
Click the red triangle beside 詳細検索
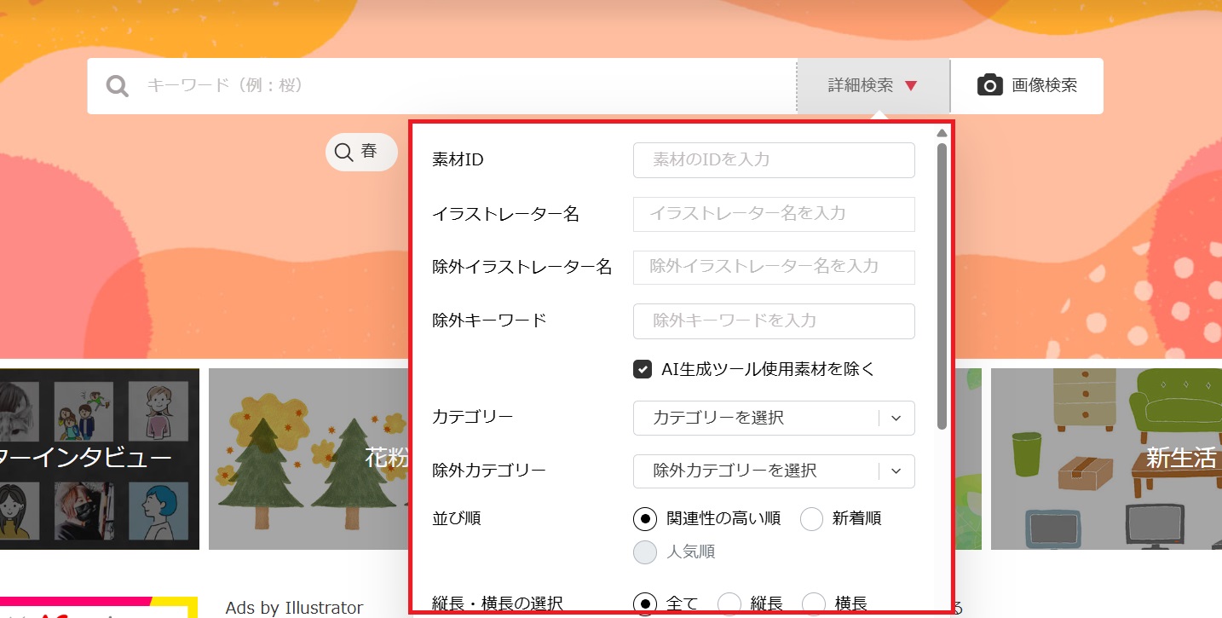pyautogui.click(x=911, y=86)
